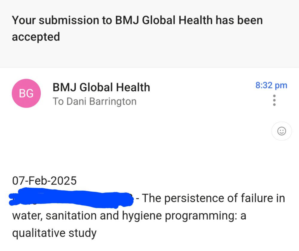Click the word "accepted" in the subject
This screenshot has width=299, height=251.
tap(36, 37)
